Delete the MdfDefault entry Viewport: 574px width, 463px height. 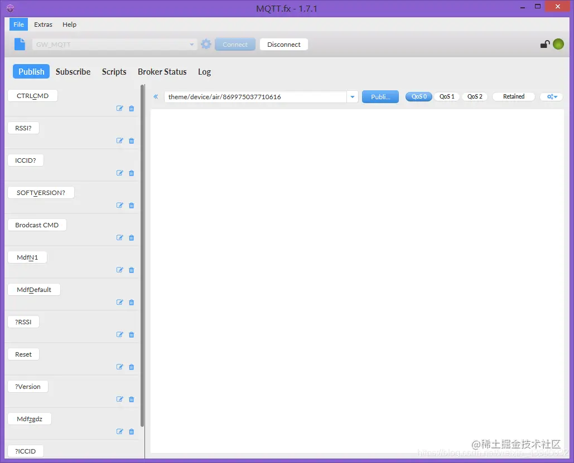point(132,302)
